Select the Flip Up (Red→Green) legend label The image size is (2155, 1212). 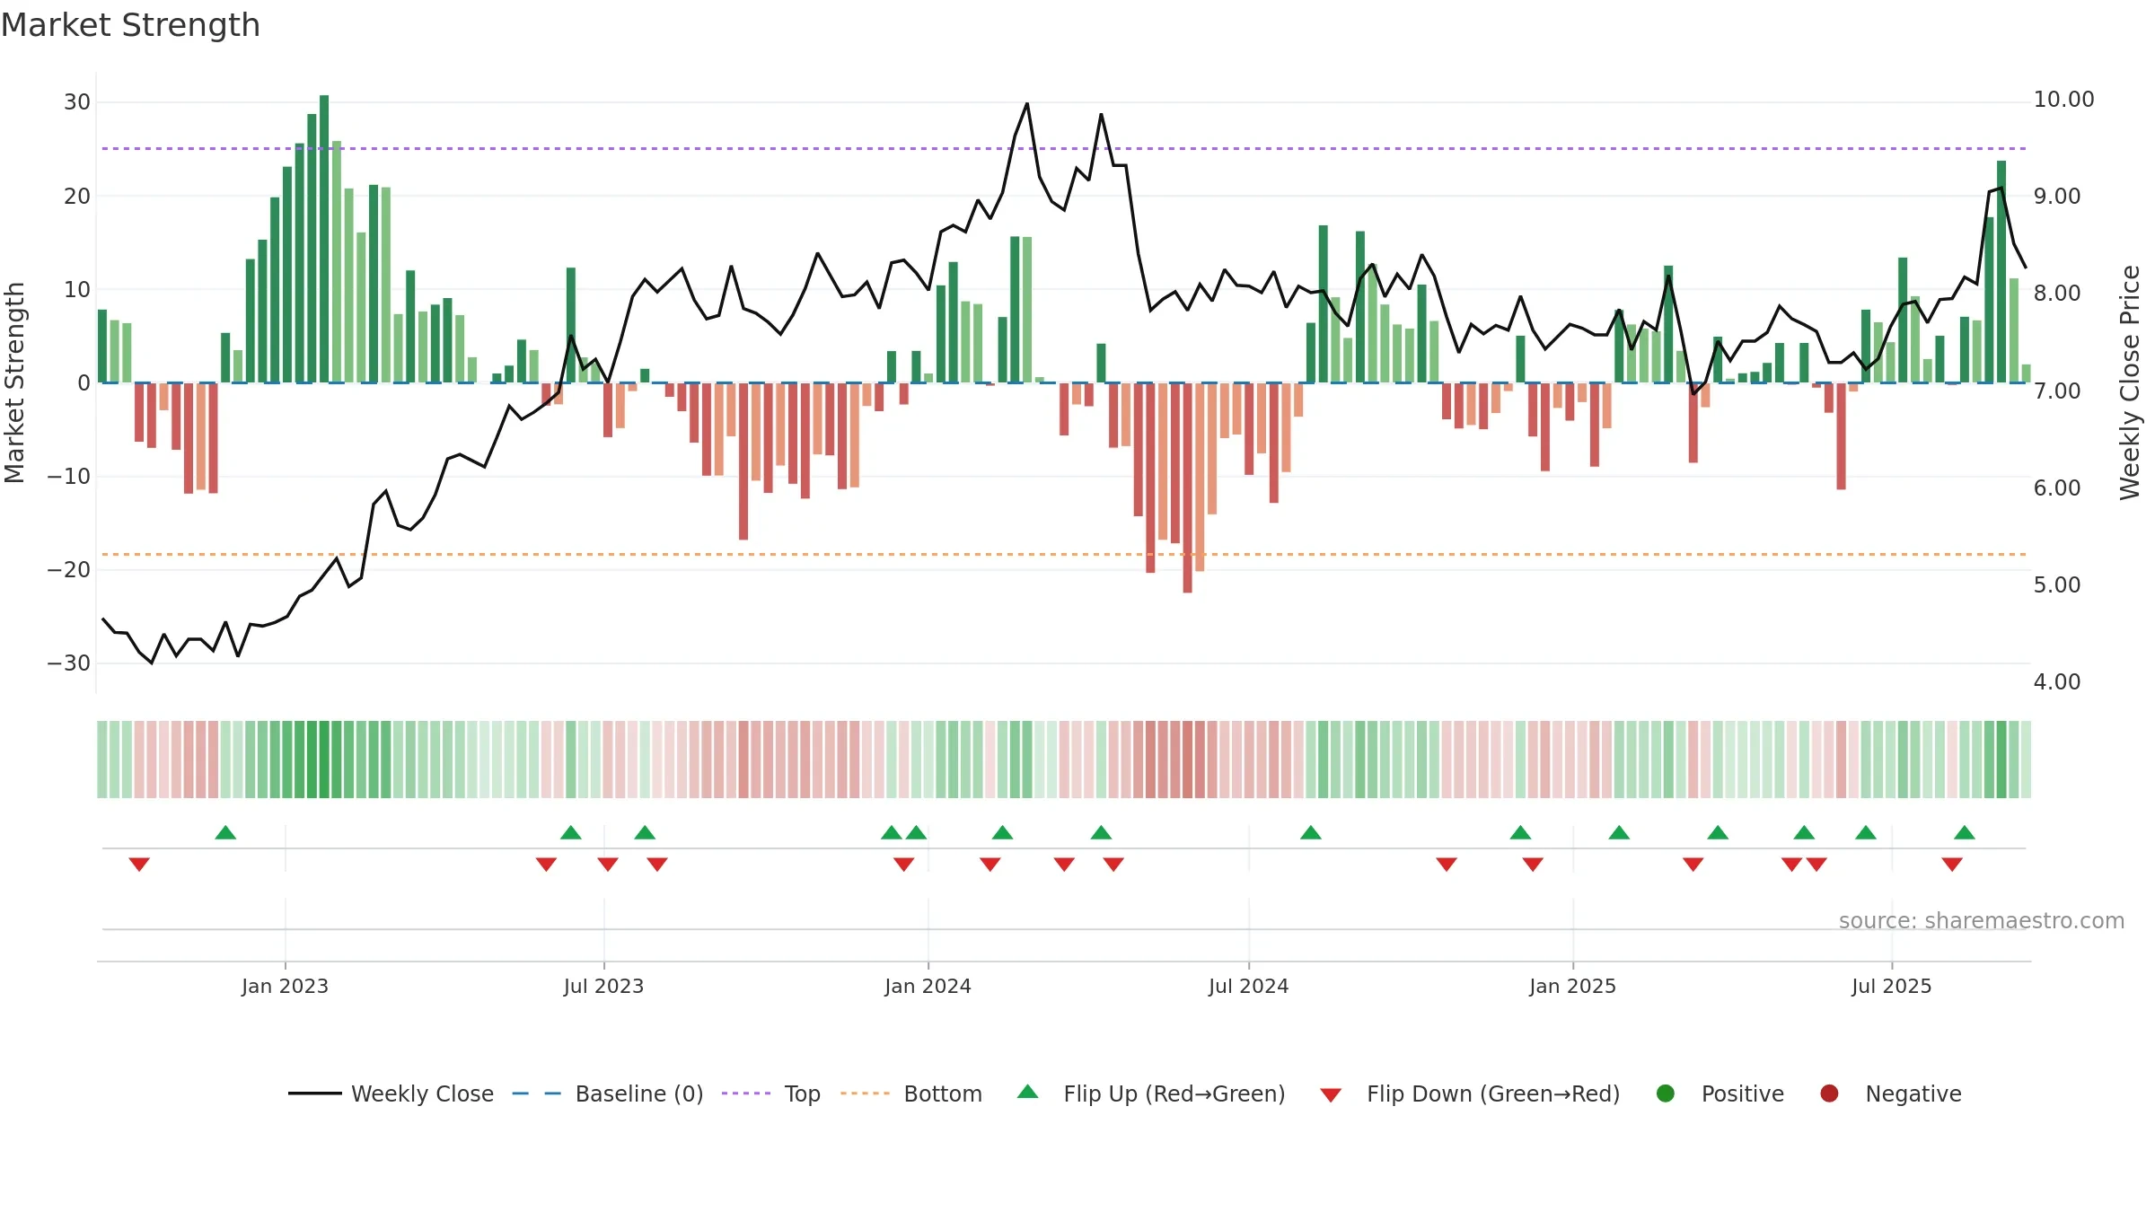click(x=1174, y=1093)
